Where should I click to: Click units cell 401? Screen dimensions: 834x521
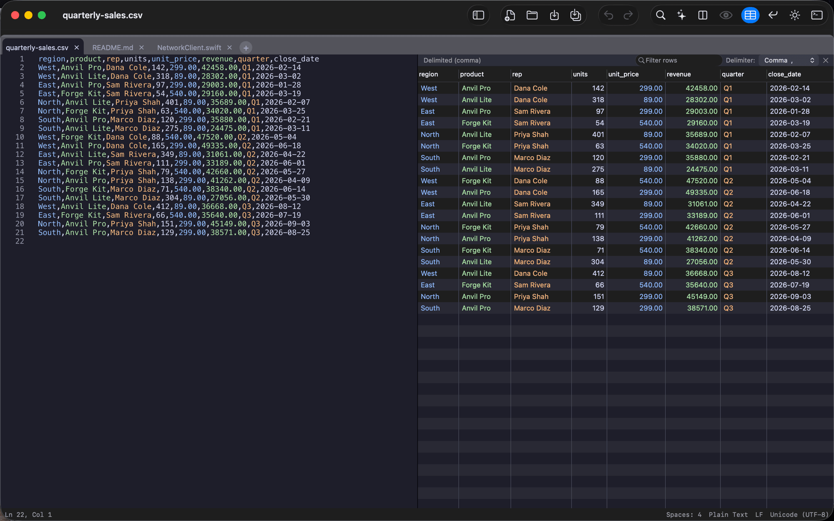point(598,135)
